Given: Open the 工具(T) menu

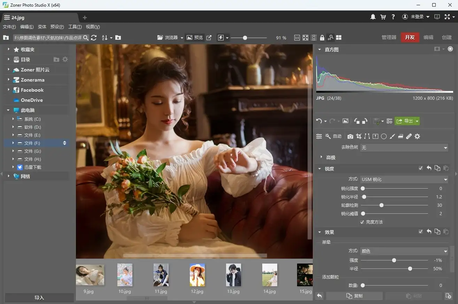Looking at the screenshot, I should [x=75, y=27].
